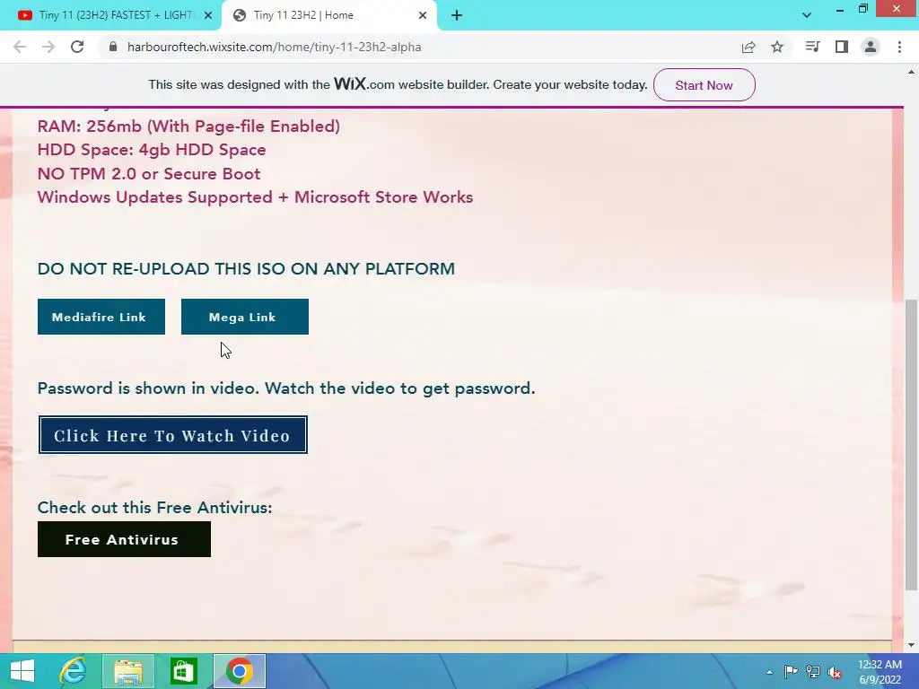Click the 'DO NOT RE-UPLOAD THIS ISO' heading
Image resolution: width=919 pixels, height=689 pixels.
click(x=246, y=269)
